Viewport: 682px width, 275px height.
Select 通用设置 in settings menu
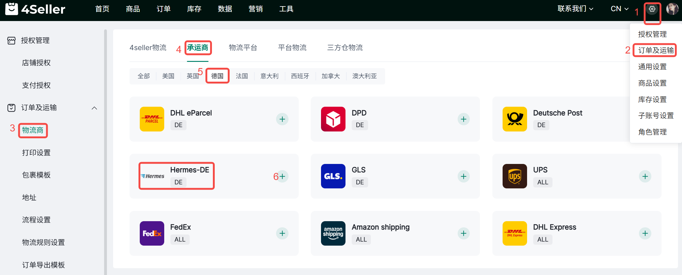652,67
